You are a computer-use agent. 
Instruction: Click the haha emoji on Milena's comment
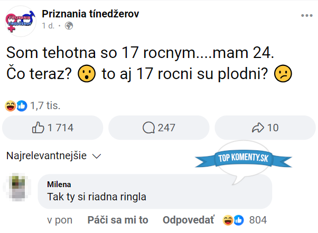click(229, 220)
